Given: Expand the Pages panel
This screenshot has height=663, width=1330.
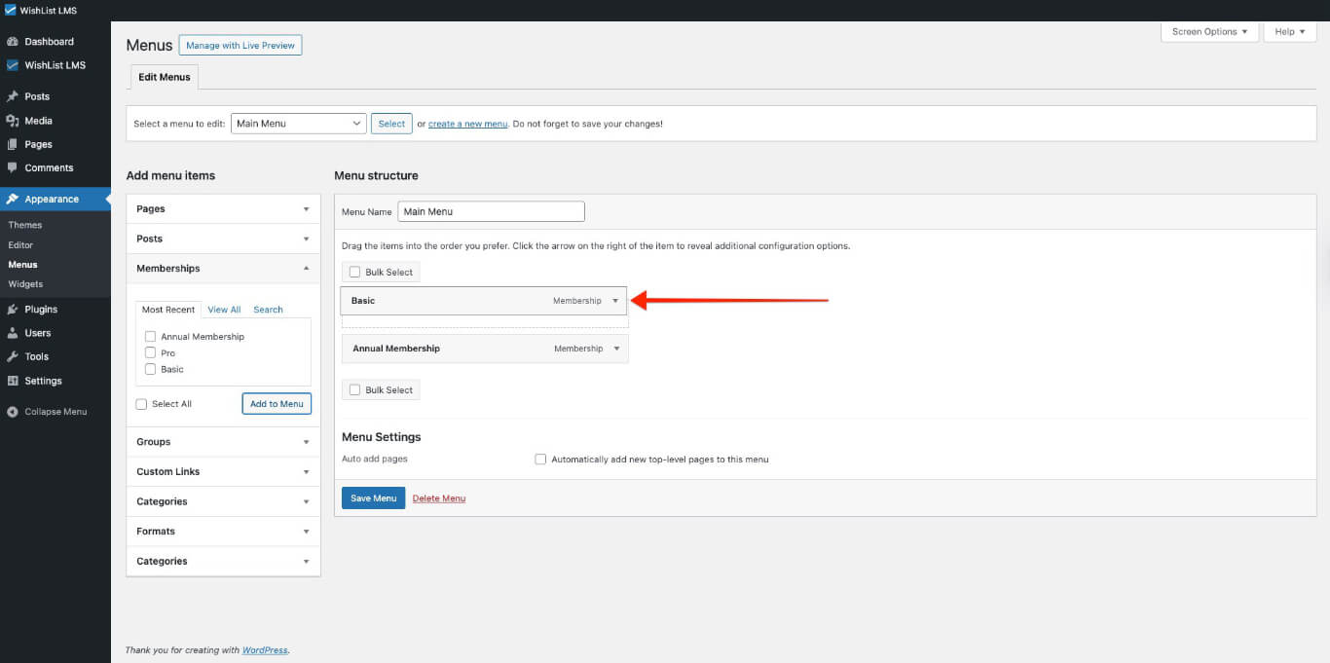Looking at the screenshot, I should [222, 208].
